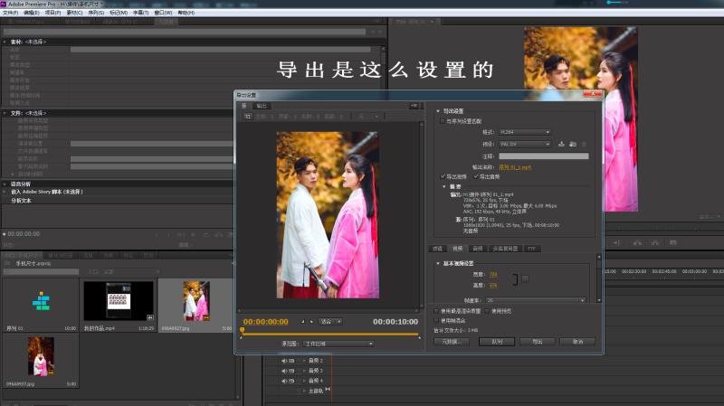Enable 使用最高渲染质量 checkbox
The width and height of the screenshot is (724, 406).
tap(436, 311)
